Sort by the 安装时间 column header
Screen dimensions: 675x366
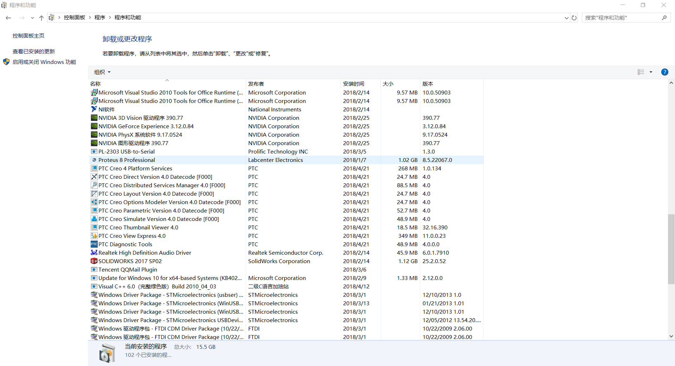coord(360,84)
